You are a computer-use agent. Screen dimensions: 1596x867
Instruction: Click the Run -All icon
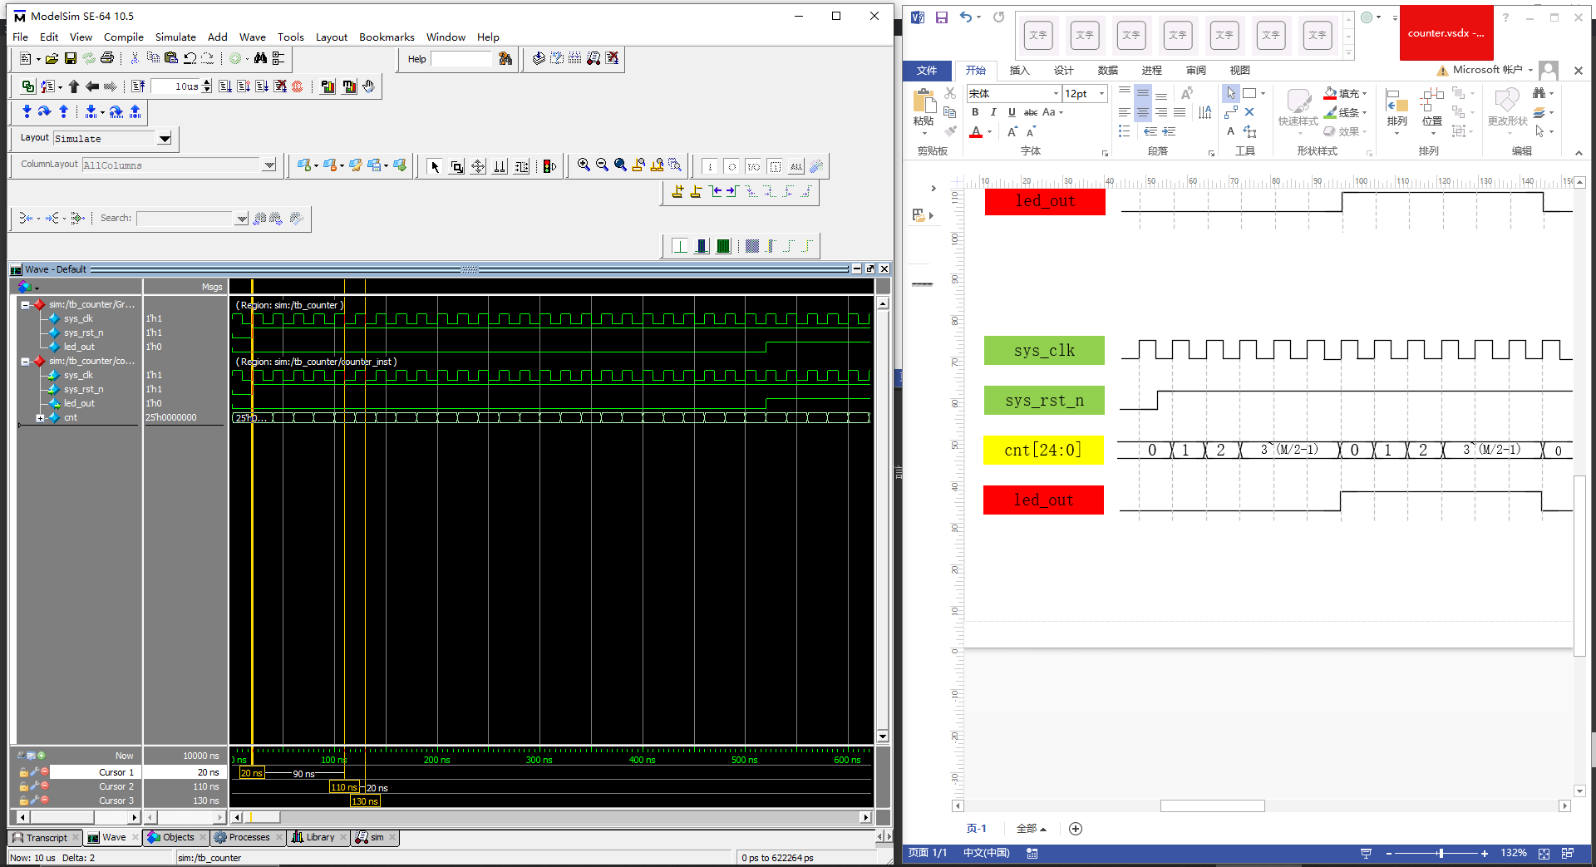pyautogui.click(x=262, y=86)
